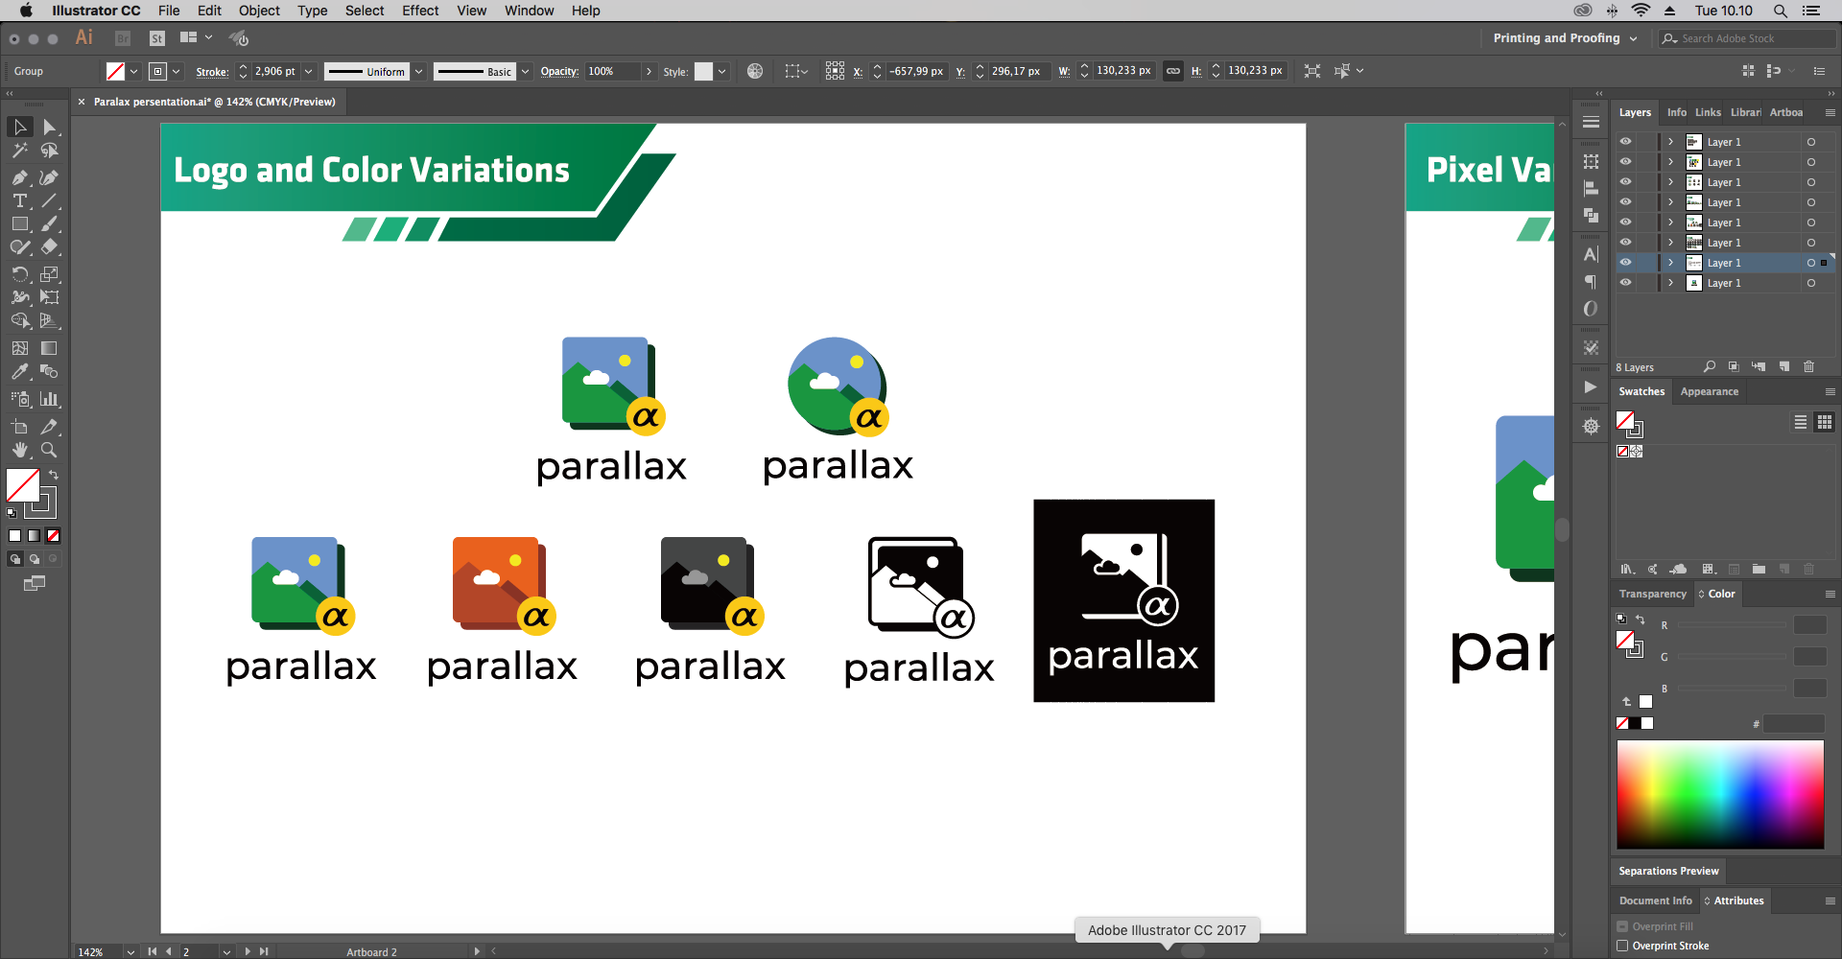Screen dimensions: 1842x959
Task: Select the Magic Wand tool
Action: tap(19, 151)
